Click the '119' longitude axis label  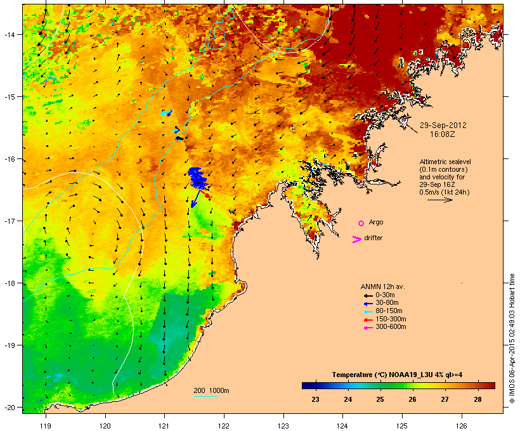coord(46,426)
